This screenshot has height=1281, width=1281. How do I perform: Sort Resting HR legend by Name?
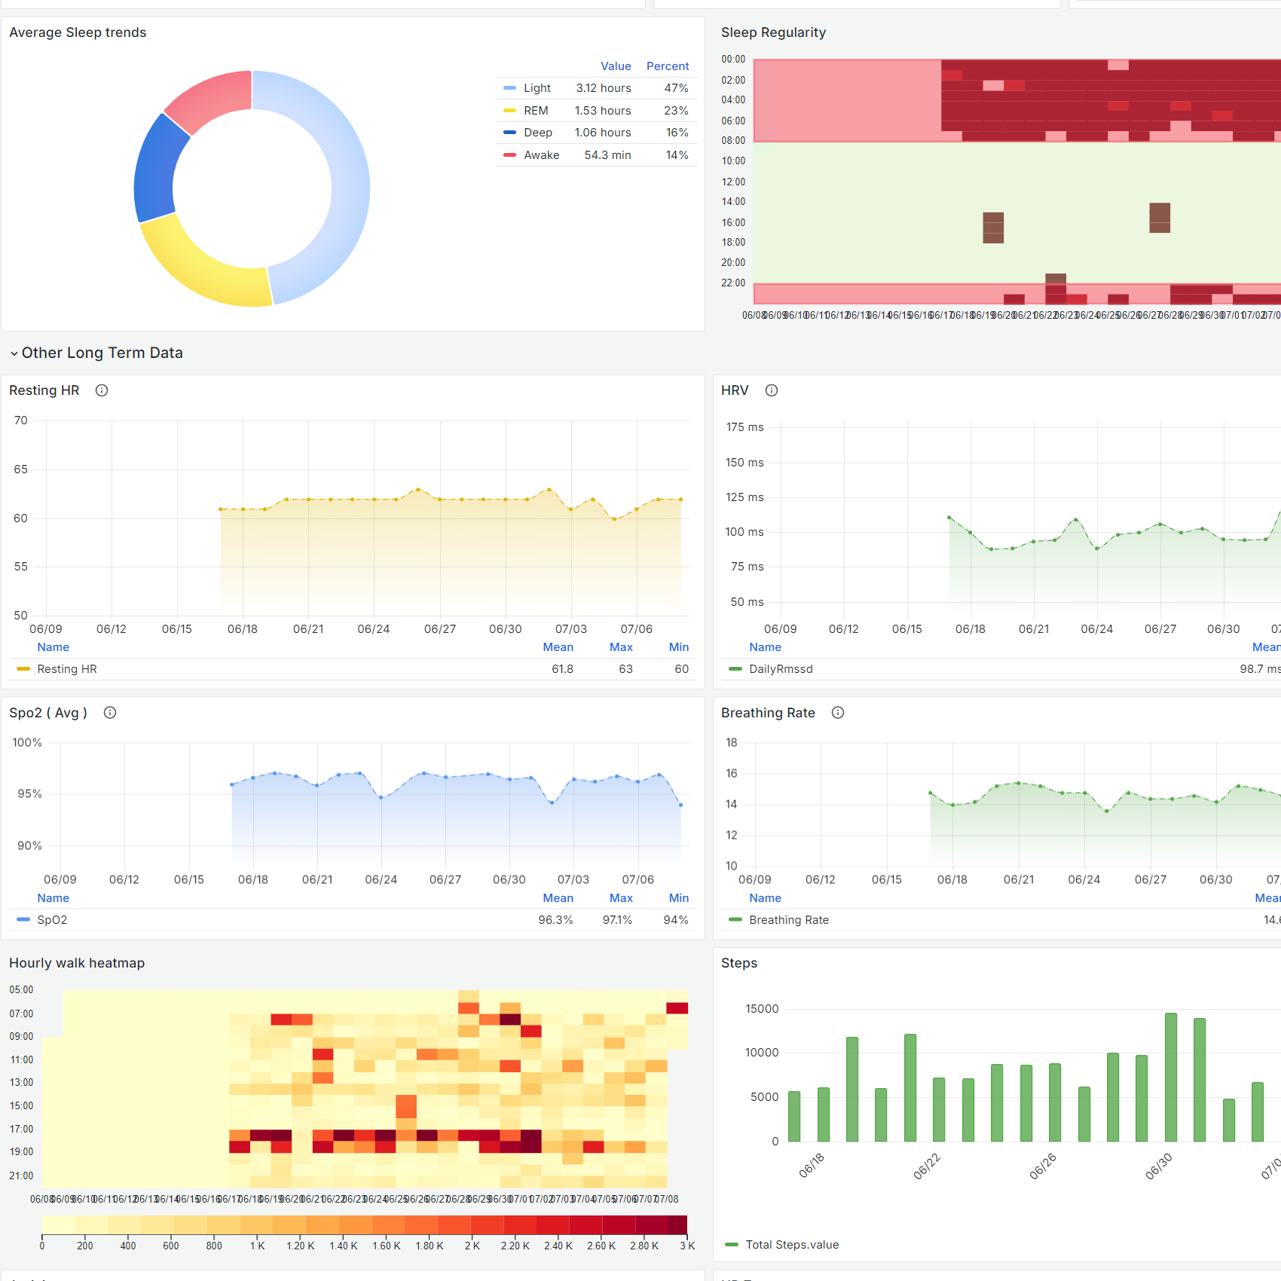pyautogui.click(x=53, y=647)
